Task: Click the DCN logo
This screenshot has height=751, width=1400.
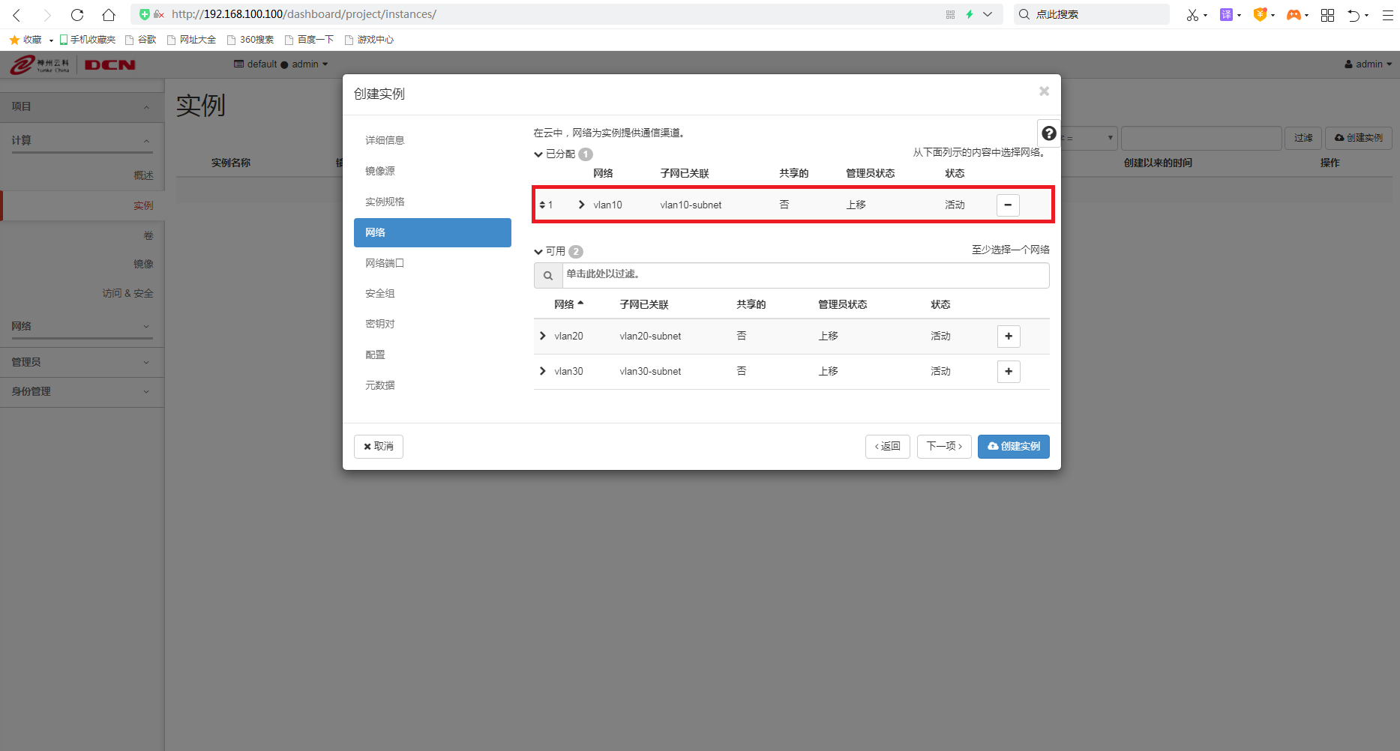Action: pos(110,65)
